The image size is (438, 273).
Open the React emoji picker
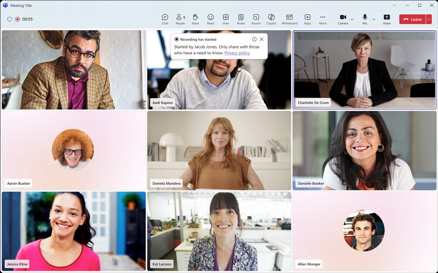pos(211,19)
